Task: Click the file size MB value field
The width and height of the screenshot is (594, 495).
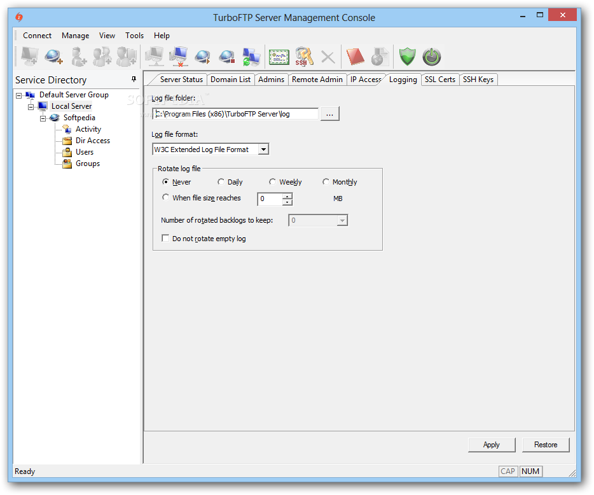Action: (270, 199)
